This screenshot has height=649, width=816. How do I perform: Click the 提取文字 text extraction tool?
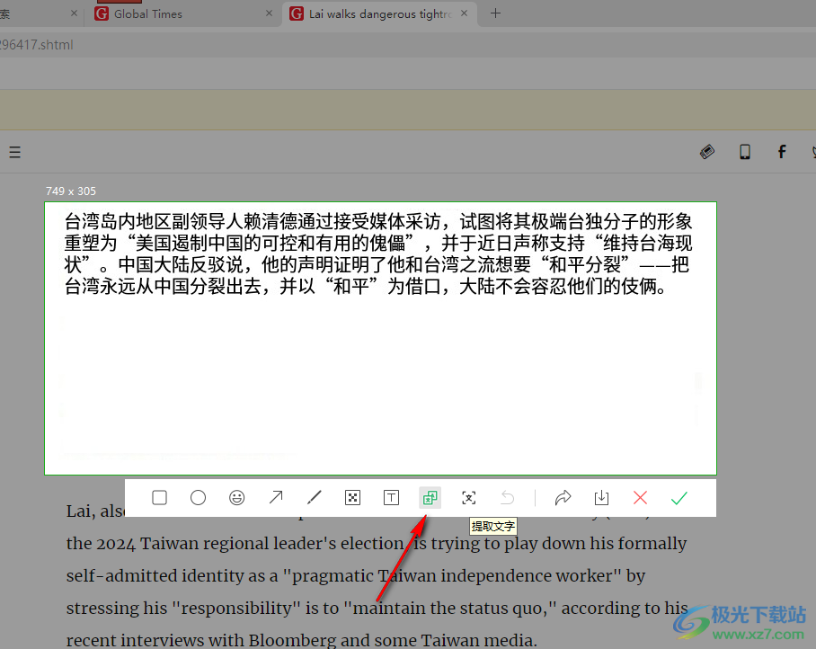tap(430, 497)
